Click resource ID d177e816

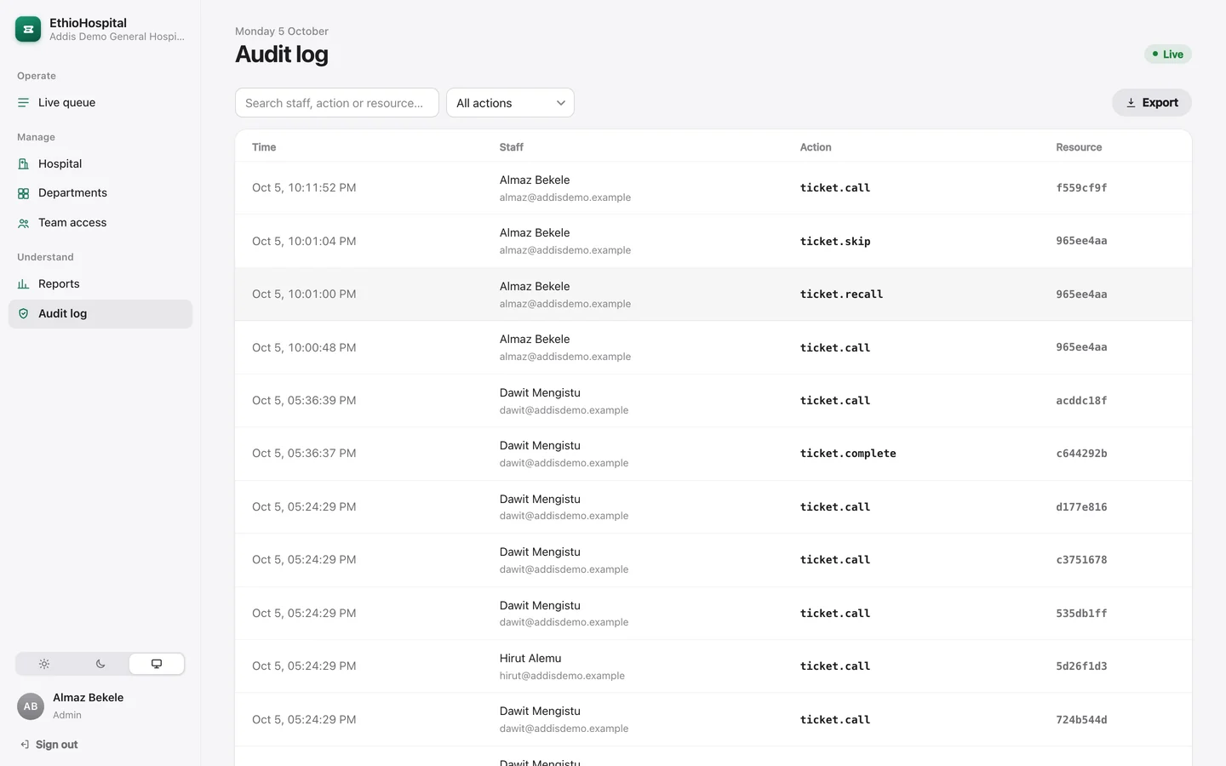(x=1081, y=507)
